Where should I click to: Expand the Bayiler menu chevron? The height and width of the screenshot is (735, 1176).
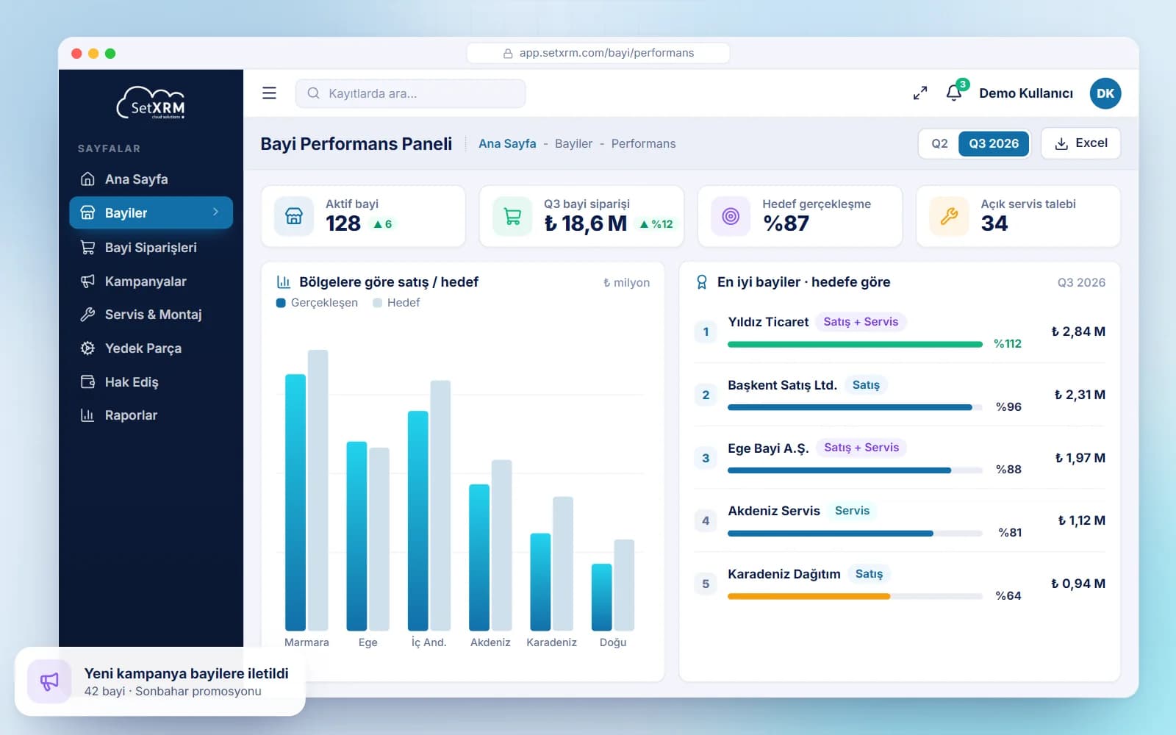point(215,212)
